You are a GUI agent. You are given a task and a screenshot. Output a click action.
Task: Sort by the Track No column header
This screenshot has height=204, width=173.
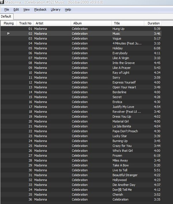click(x=25, y=23)
